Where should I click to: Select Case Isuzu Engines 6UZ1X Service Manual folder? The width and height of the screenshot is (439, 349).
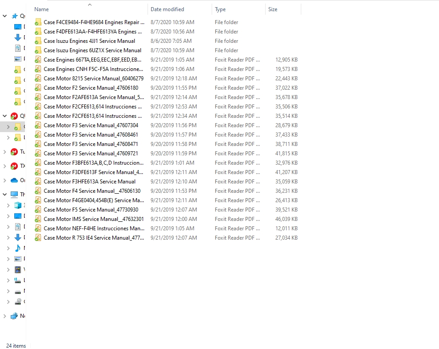pos(92,50)
